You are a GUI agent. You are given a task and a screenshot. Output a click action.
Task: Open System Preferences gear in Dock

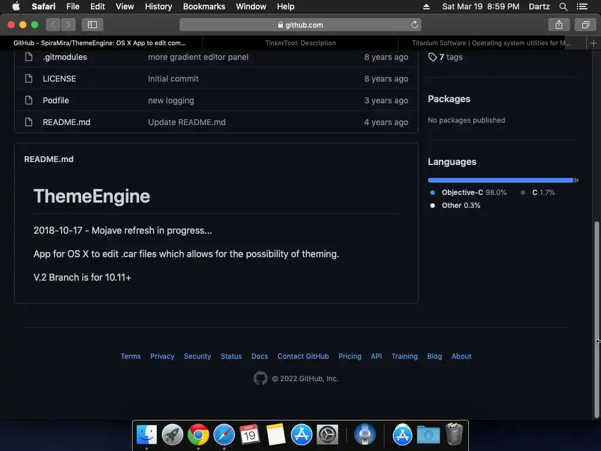point(327,435)
